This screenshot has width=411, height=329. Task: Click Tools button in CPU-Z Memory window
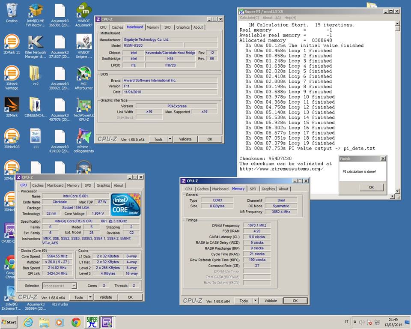click(244, 301)
